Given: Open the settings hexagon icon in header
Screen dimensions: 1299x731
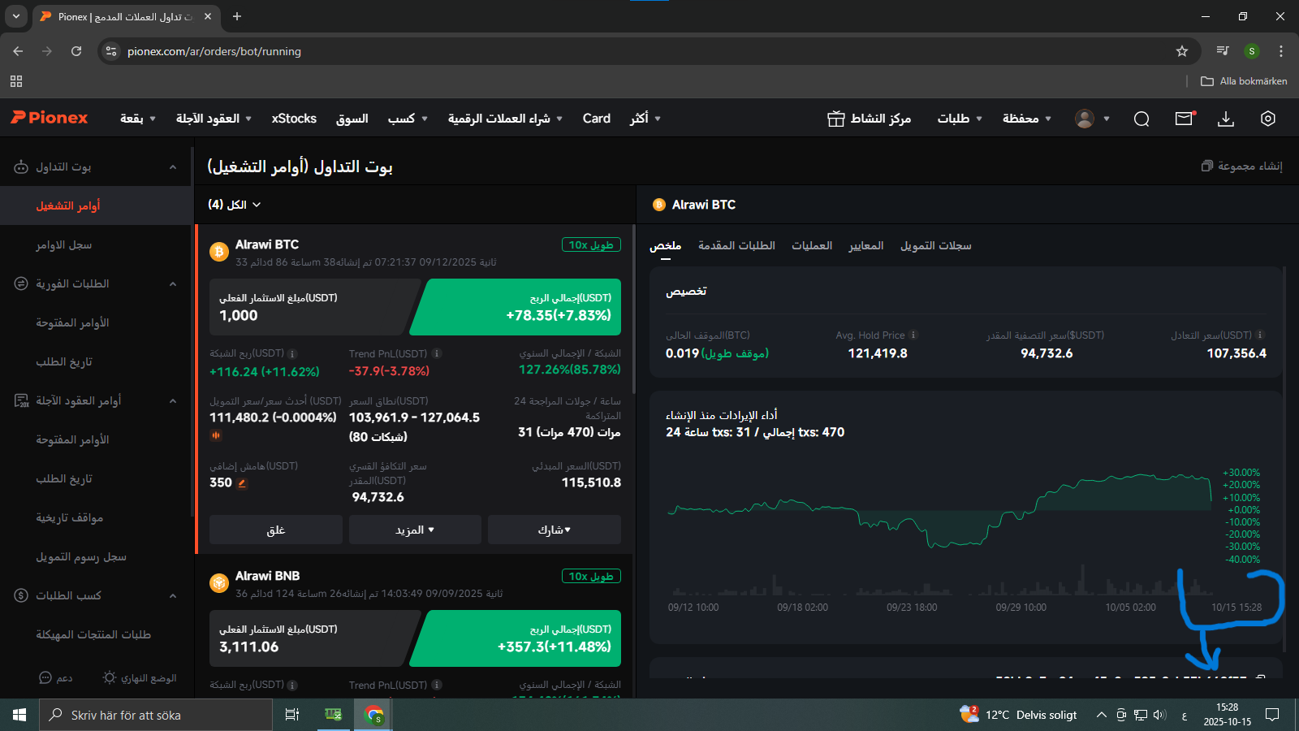Looking at the screenshot, I should coord(1267,119).
